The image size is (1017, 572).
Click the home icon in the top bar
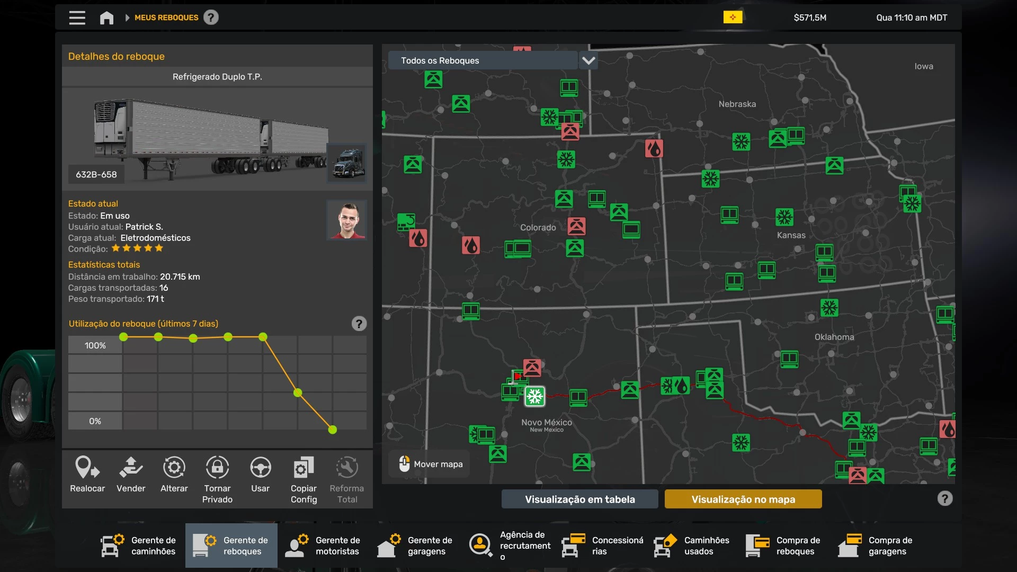click(x=106, y=18)
